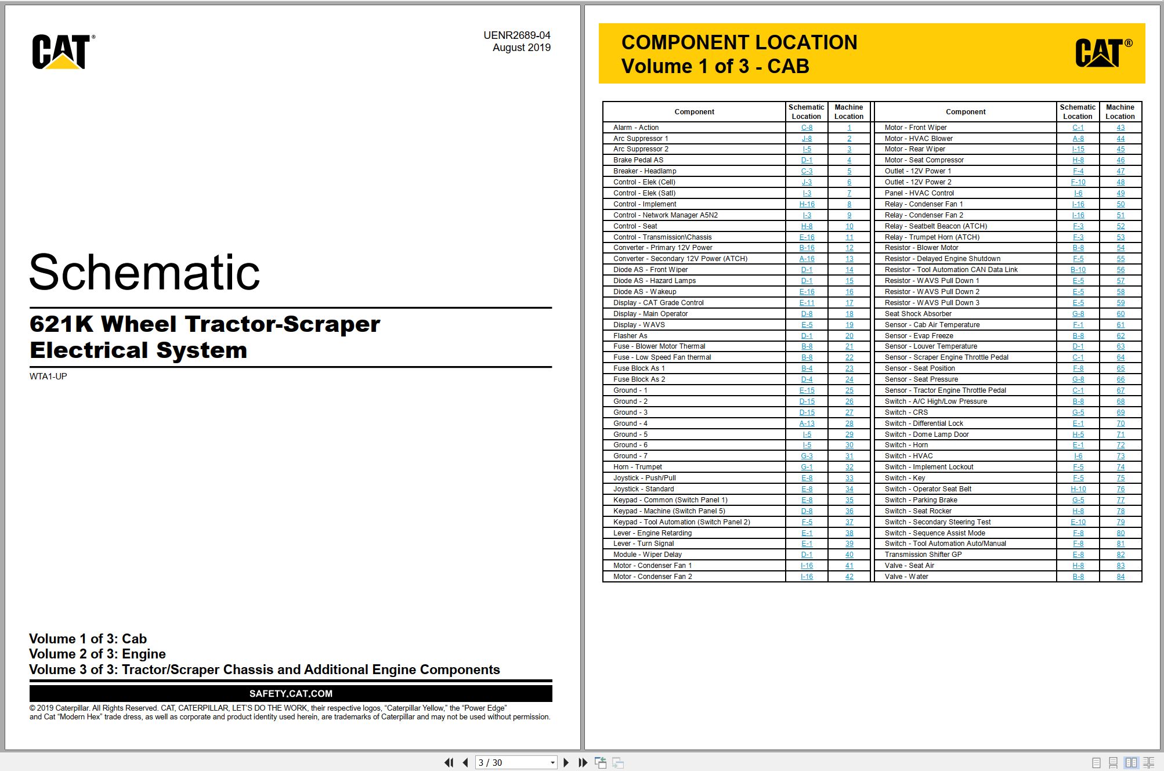The height and width of the screenshot is (771, 1164).
Task: Open schematic location A-8 for Motor - HVAC Blower
Action: 1078,139
